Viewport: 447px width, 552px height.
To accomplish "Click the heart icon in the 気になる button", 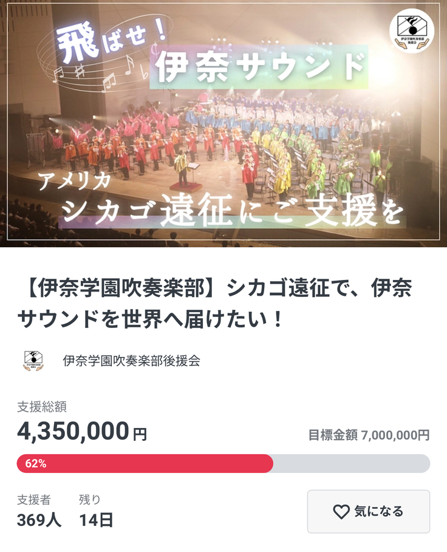I will coord(341,512).
